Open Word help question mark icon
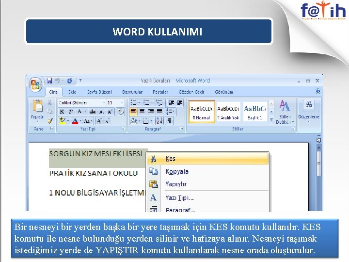Image resolution: width=349 pixels, height=262 pixels. pos(318,91)
